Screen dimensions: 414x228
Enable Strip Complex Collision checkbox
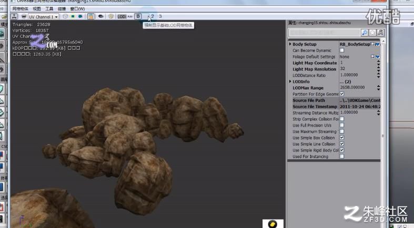342,119
